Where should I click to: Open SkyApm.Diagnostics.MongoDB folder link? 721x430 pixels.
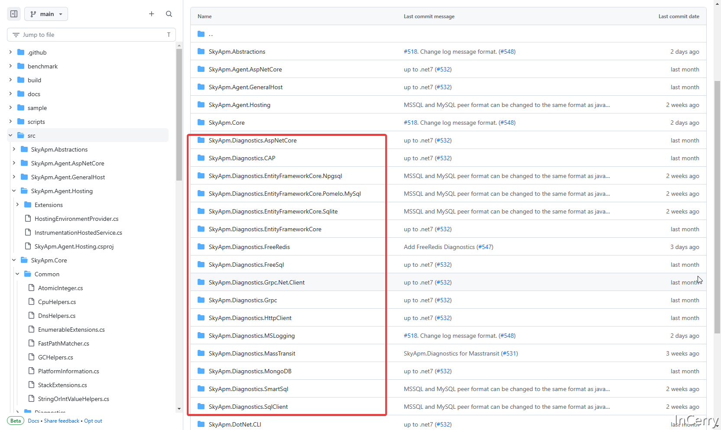pyautogui.click(x=250, y=371)
